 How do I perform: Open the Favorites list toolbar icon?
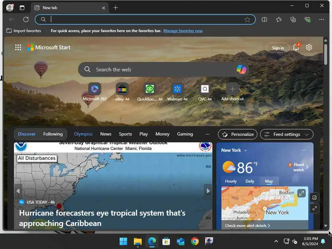point(279,19)
